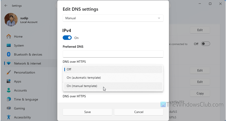
Task: Go to Gaming settings
Action: pyautogui.click(x=19, y=108)
